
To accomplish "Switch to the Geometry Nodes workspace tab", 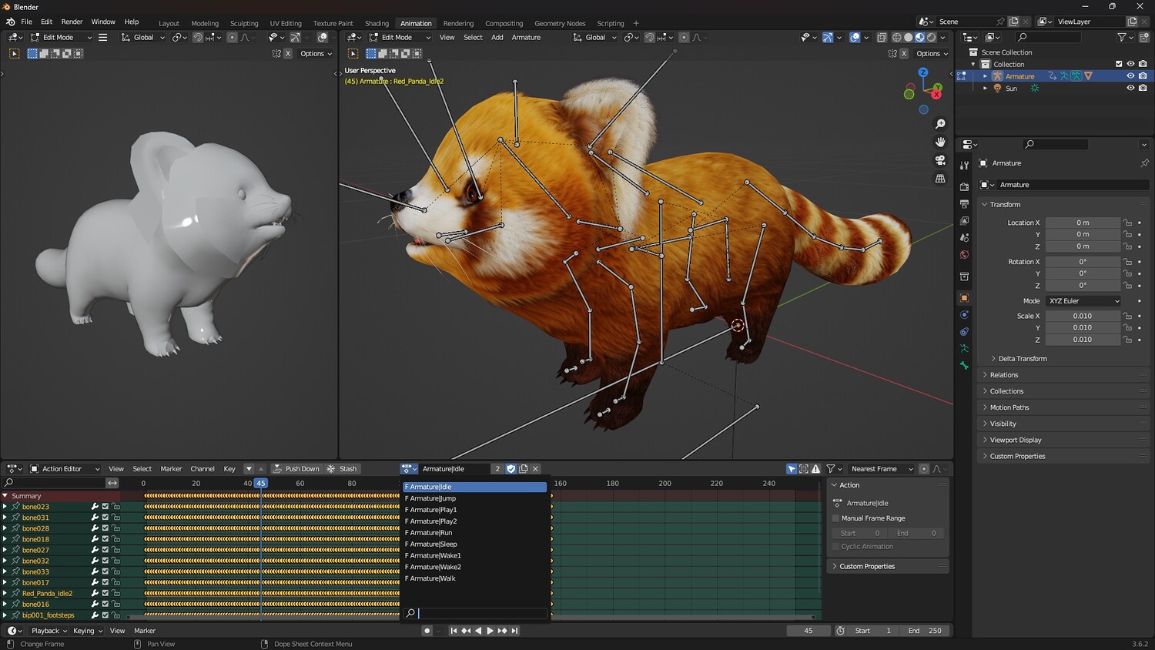I will (560, 23).
